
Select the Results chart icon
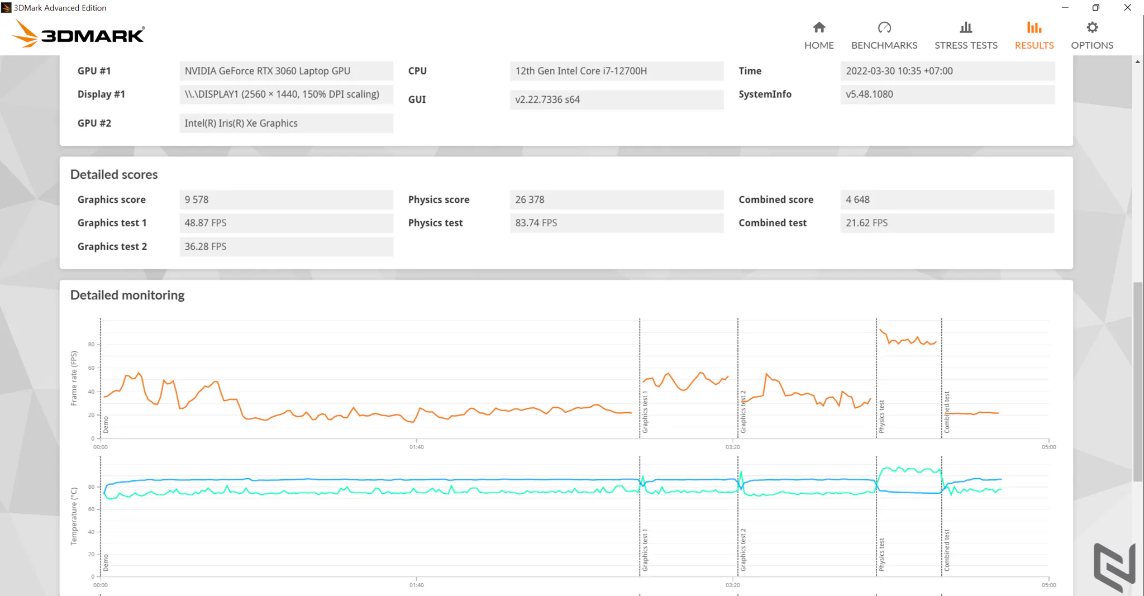coord(1034,27)
